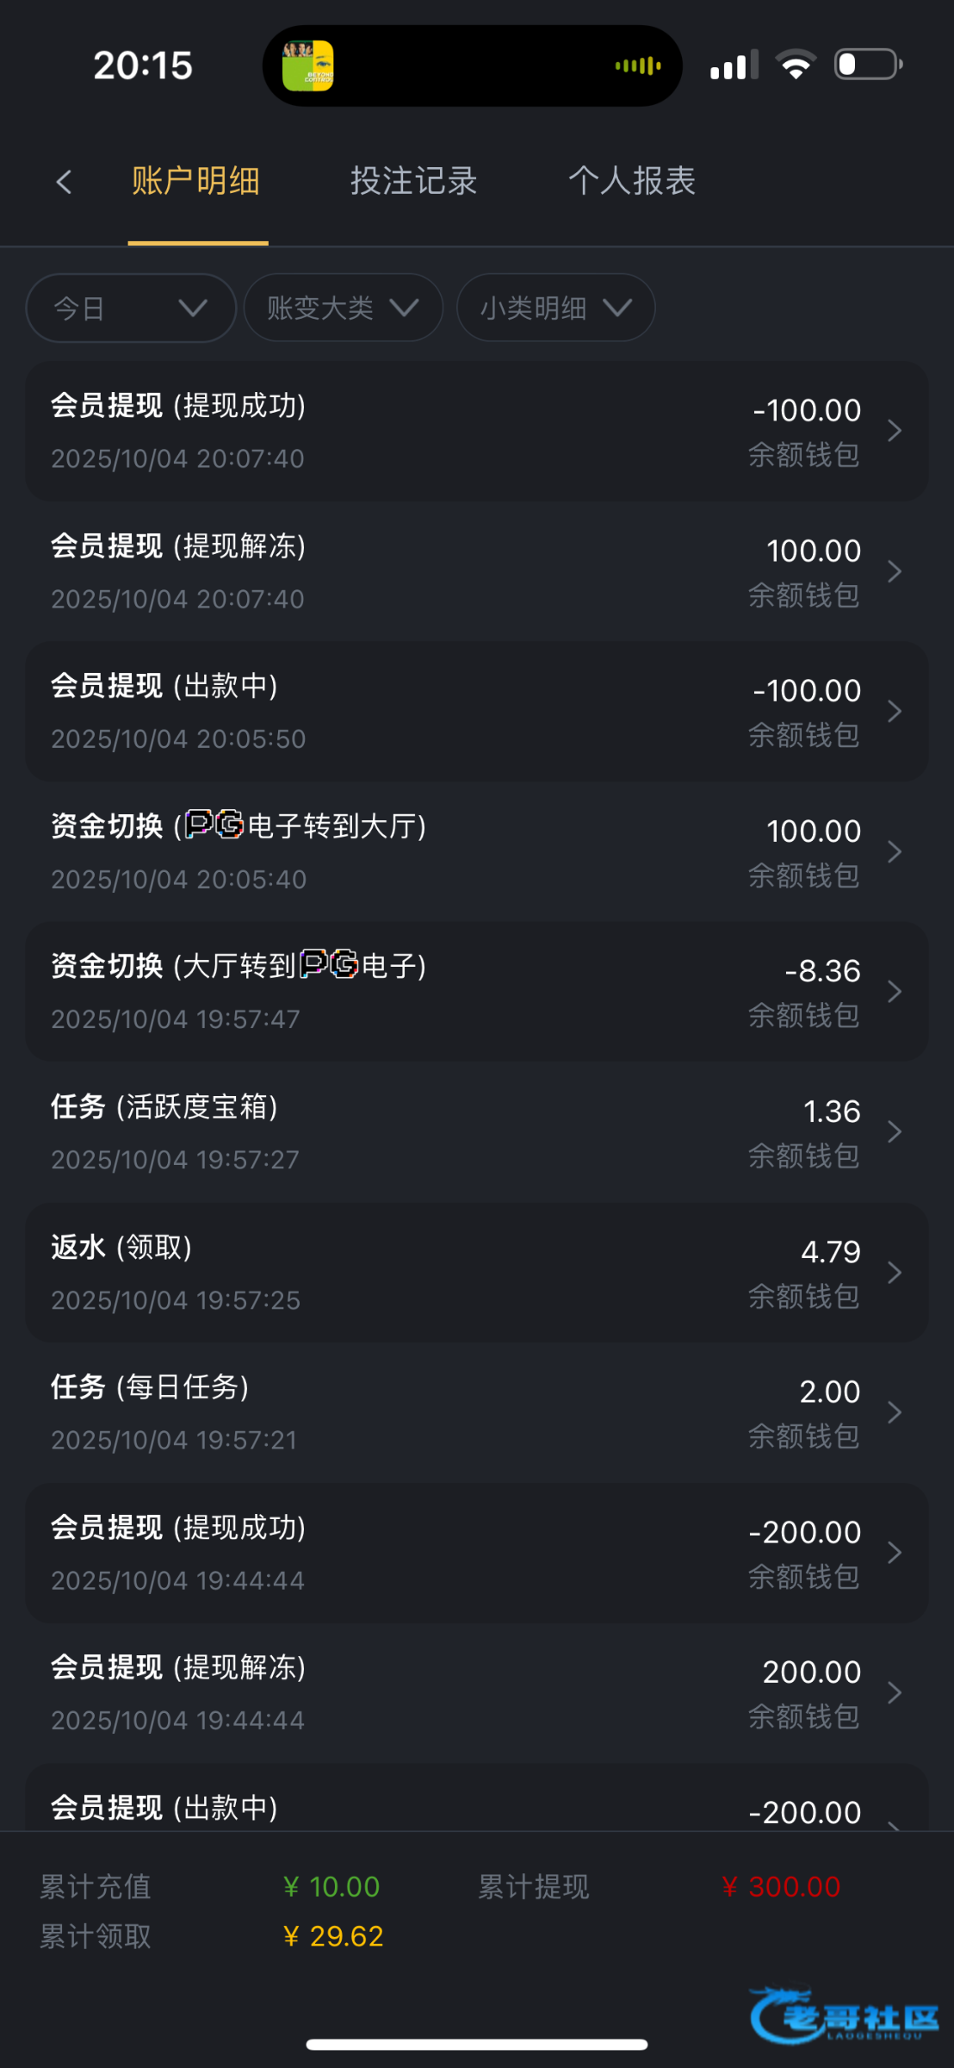Open chevron for -8.36 资金切换 entry
The height and width of the screenshot is (2068, 954).
[895, 992]
